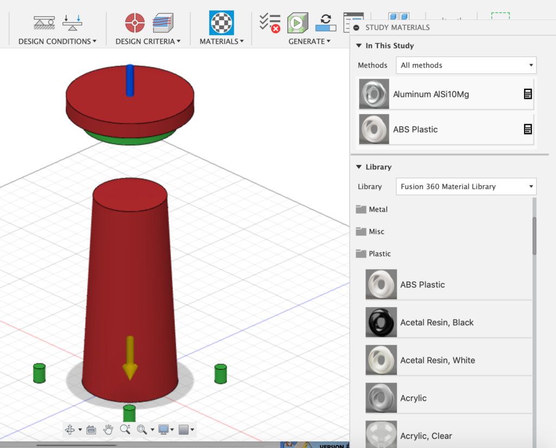Screen dimensions: 556x448
Task: Select the Pan hand tool
Action: [108, 430]
